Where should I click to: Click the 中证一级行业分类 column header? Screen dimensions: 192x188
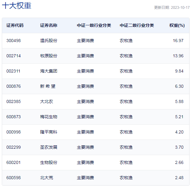pos(94,25)
